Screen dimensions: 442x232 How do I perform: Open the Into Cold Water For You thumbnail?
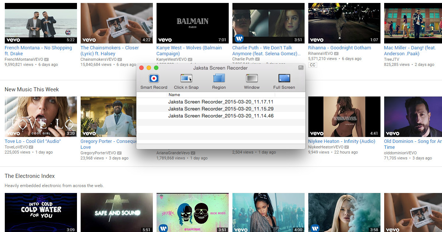click(41, 212)
